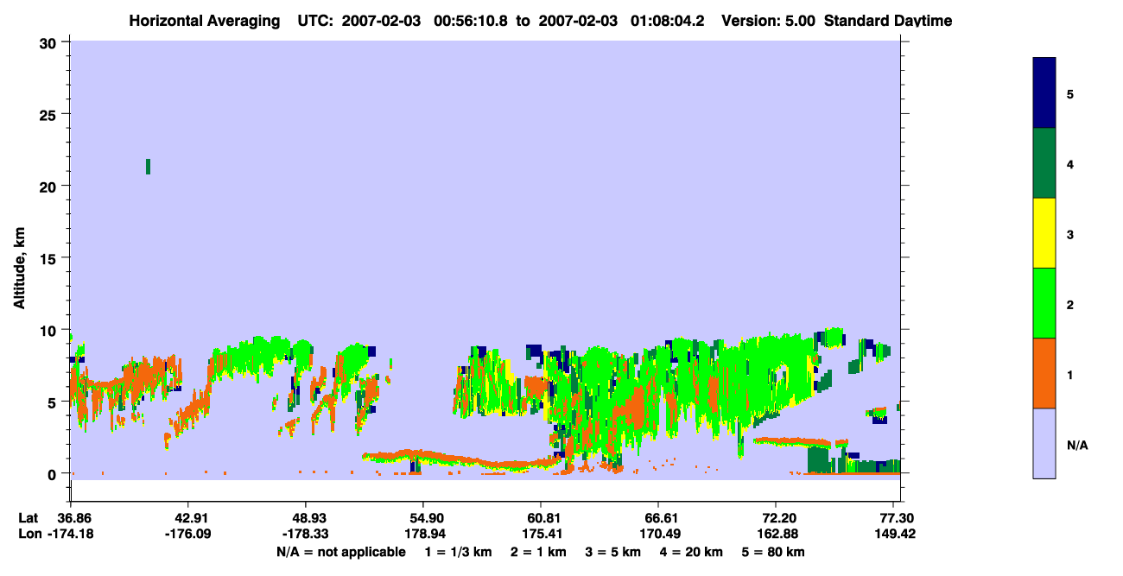The width and height of the screenshot is (1123, 576).
Task: Click the dark blue level 5 colorbar segment
Action: [1044, 93]
